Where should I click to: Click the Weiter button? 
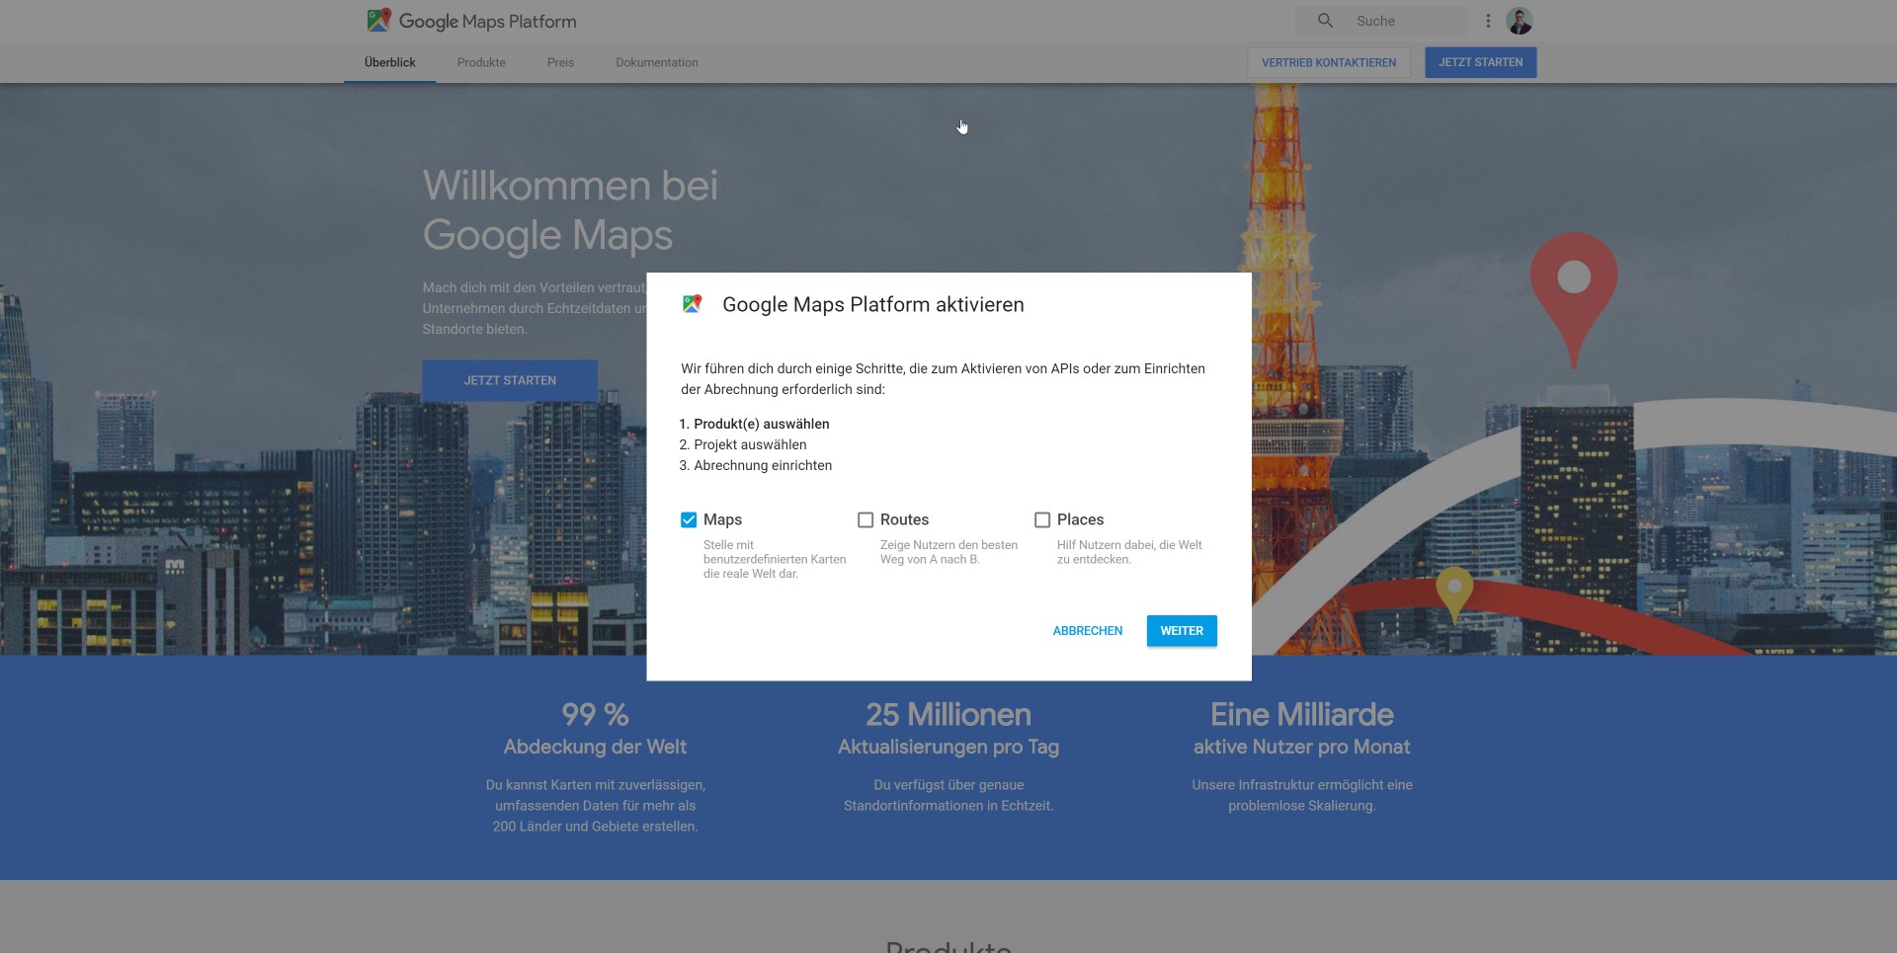click(x=1182, y=631)
